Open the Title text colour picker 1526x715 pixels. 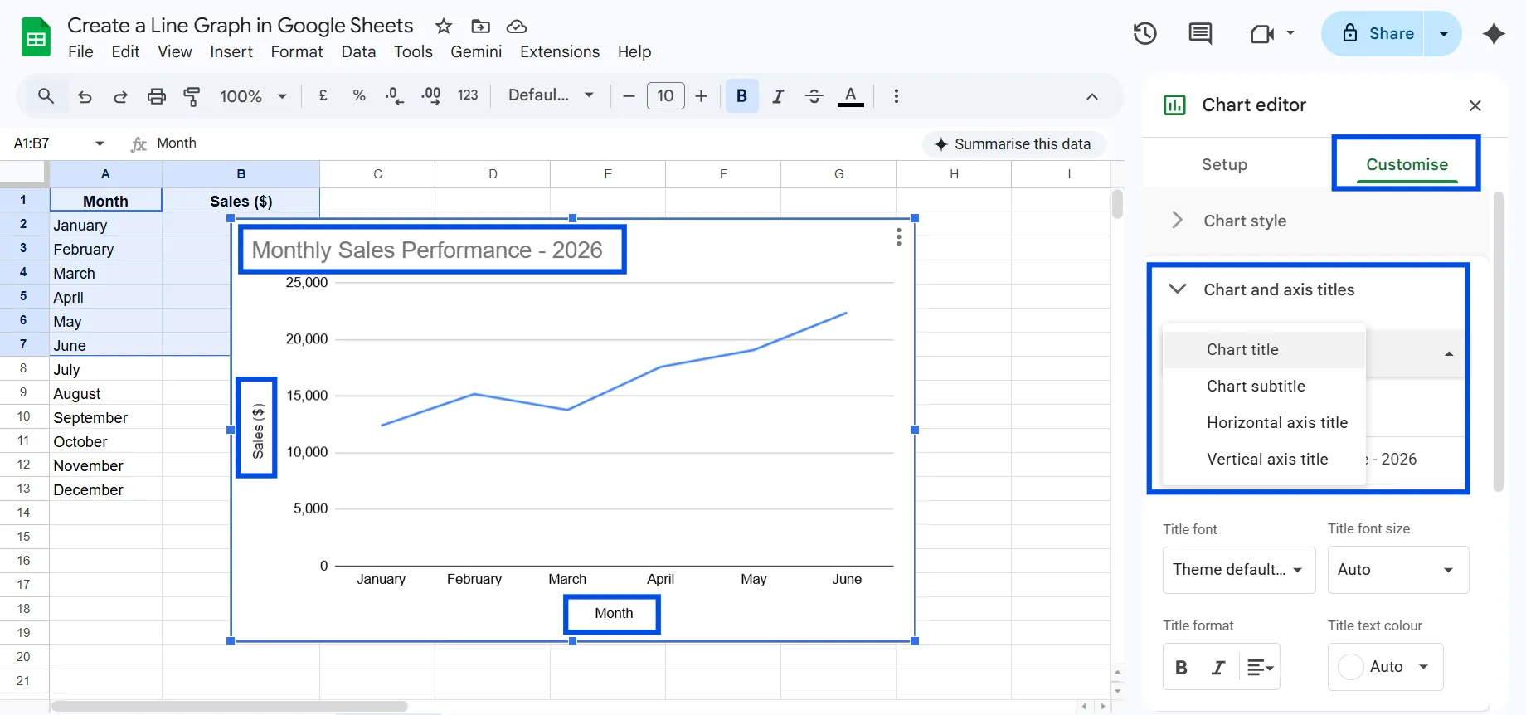(1385, 667)
